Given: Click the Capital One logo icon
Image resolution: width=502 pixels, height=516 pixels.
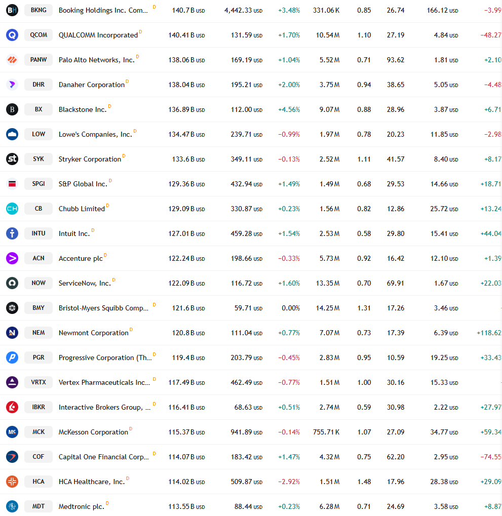Looking at the screenshot, I should point(12,457).
